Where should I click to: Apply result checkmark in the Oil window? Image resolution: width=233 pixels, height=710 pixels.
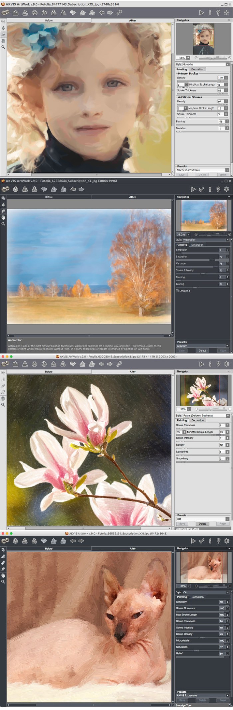(201, 541)
